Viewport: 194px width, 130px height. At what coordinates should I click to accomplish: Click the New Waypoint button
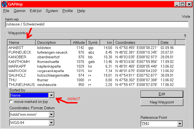(x=162, y=102)
